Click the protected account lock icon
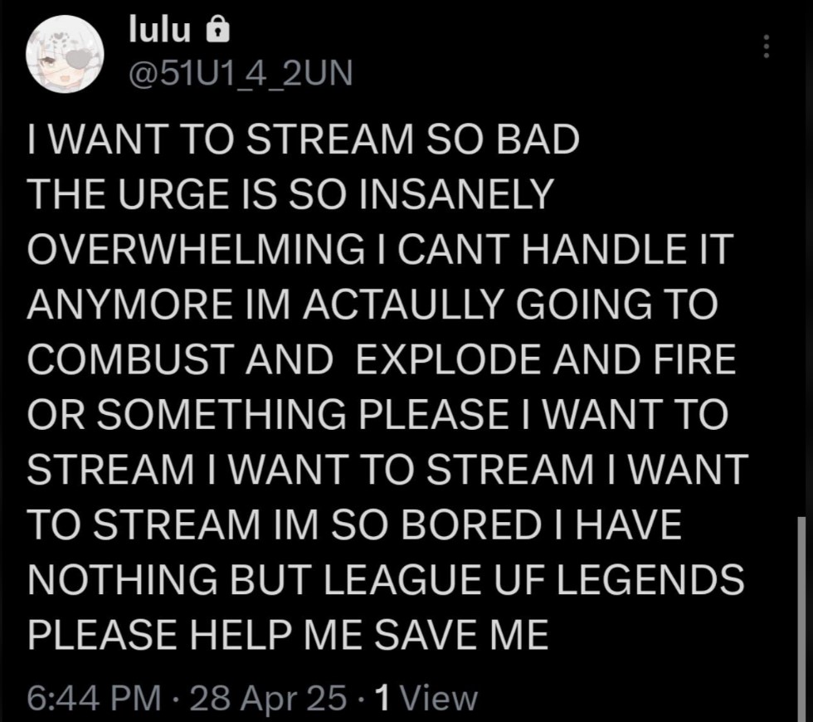 tap(217, 31)
